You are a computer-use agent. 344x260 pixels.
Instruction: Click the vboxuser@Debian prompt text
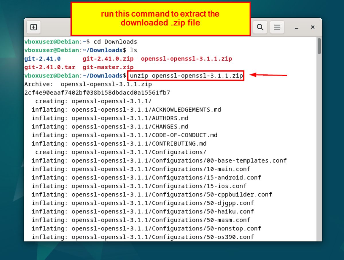(x=52, y=41)
